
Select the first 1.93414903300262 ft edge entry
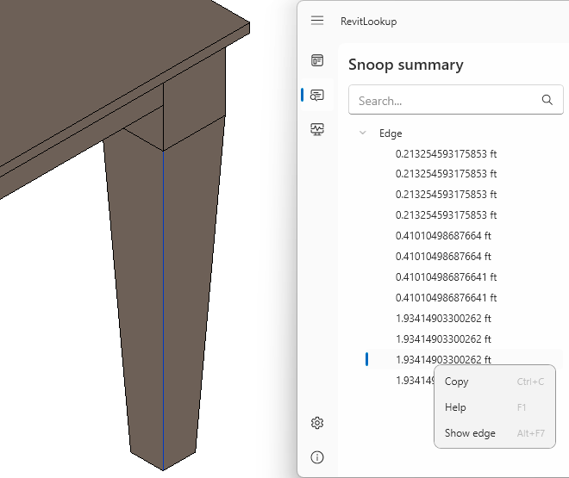click(443, 319)
